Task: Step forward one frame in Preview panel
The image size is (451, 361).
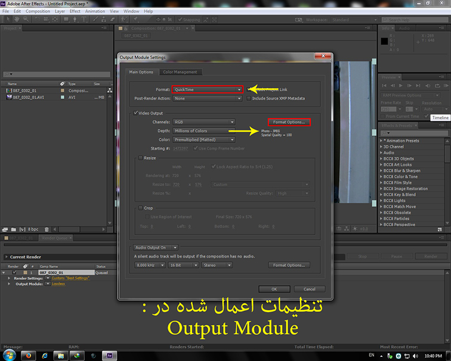Action: (x=409, y=85)
